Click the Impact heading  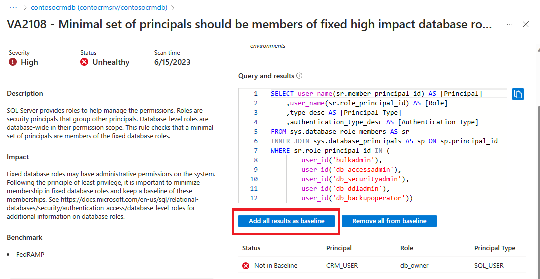click(18, 157)
